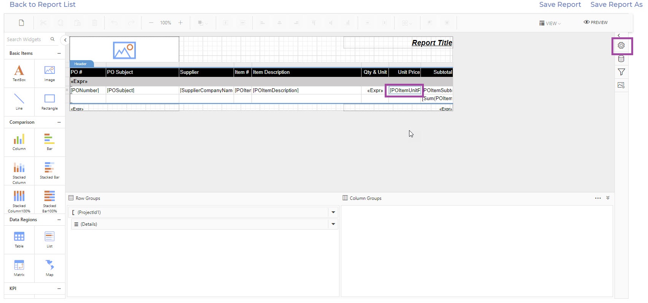
Task: Click the 100% zoom level value
Action: (166, 23)
